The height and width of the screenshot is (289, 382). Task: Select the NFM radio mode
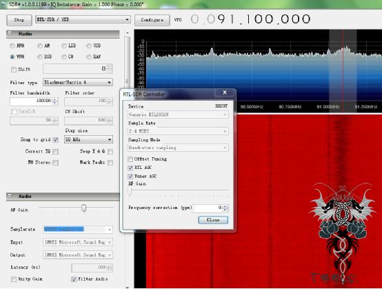(12, 46)
